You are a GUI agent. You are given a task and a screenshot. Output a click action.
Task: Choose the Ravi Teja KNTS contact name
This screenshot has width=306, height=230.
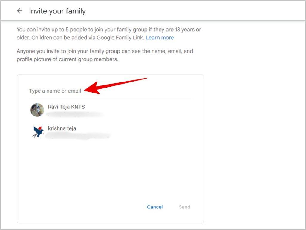(66, 107)
